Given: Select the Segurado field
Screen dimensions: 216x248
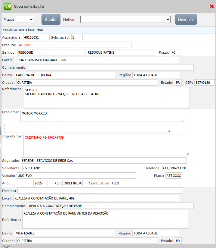Looking at the screenshot, I should pyautogui.click(x=103, y=161).
